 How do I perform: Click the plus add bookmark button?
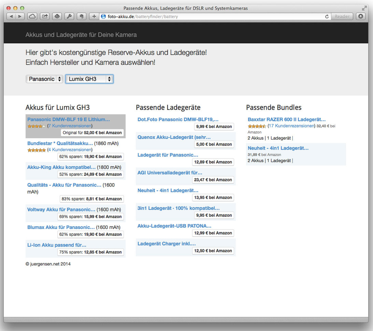[94, 16]
